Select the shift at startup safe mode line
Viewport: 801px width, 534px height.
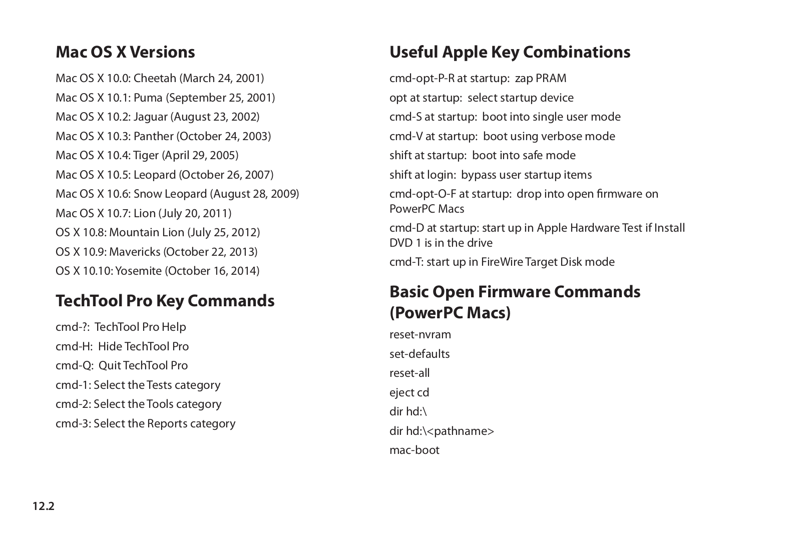pyautogui.click(x=483, y=155)
